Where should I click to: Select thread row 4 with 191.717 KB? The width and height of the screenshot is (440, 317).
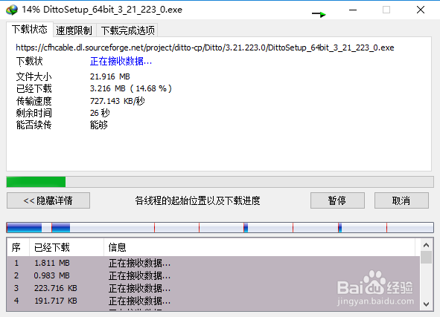[214, 301]
